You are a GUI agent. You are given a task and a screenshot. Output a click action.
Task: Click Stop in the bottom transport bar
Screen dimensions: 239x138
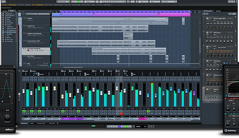123,126
